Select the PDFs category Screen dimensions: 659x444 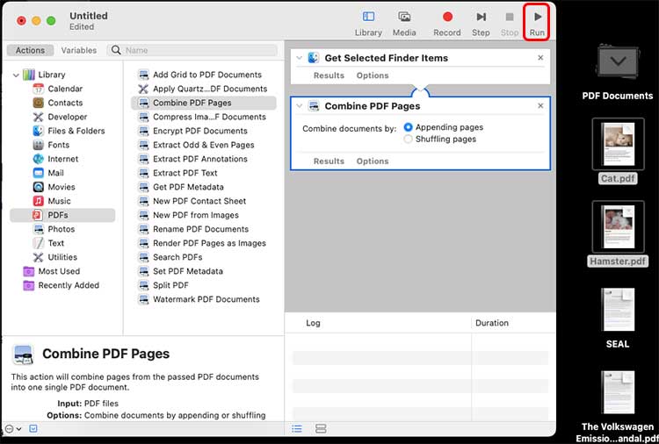[x=62, y=215]
